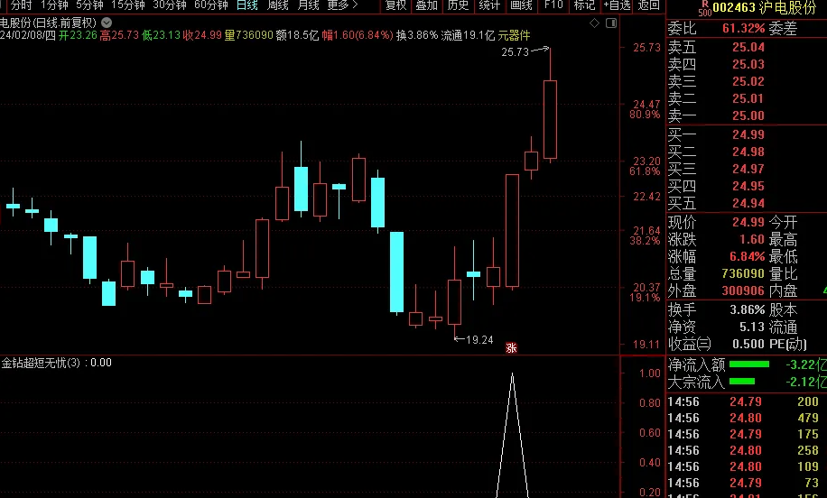Screen dimensions: 827x498
Task: Switch to the 周线 weekly chart tab
Action: pyautogui.click(x=278, y=5)
